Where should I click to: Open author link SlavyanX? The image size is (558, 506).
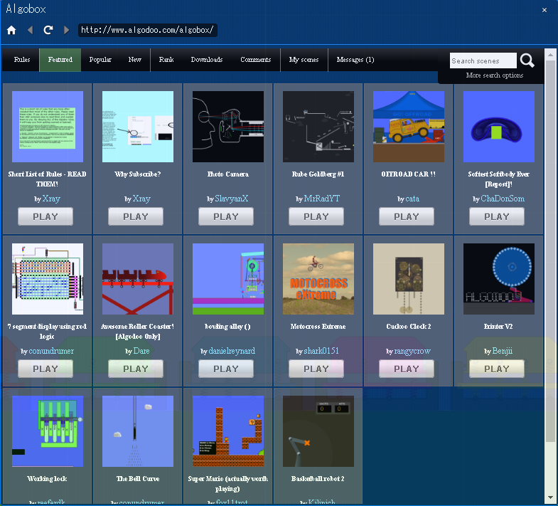pos(231,199)
